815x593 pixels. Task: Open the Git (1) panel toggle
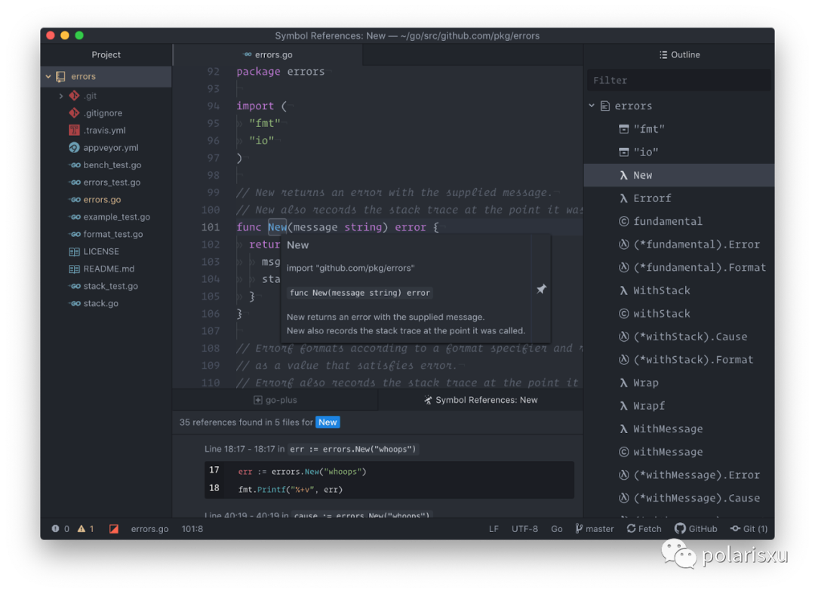click(x=749, y=529)
